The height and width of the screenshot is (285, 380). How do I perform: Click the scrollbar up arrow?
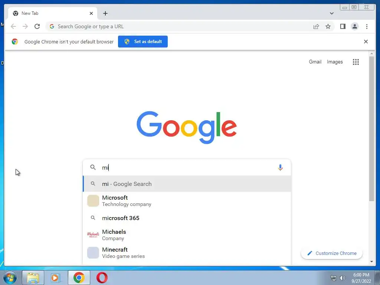tap(371, 53)
